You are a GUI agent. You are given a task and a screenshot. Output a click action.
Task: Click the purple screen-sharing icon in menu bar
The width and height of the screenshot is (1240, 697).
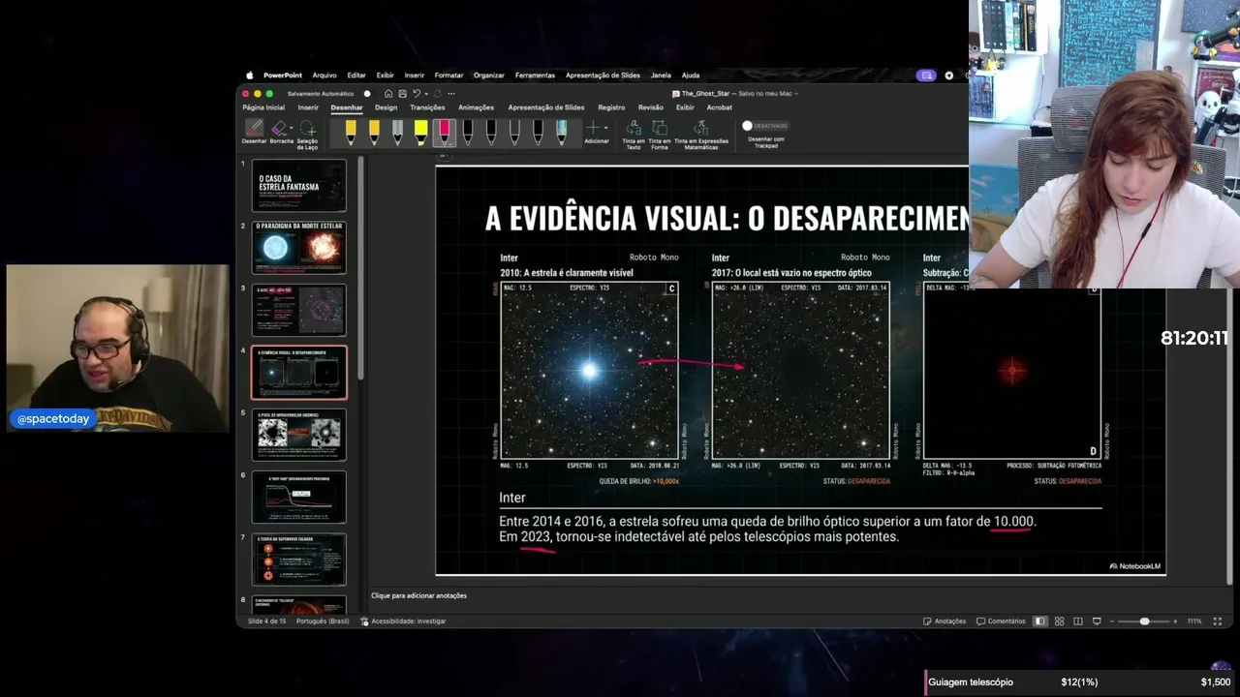[926, 75]
